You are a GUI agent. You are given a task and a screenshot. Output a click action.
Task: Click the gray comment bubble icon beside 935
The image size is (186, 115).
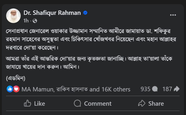click(x=155, y=89)
